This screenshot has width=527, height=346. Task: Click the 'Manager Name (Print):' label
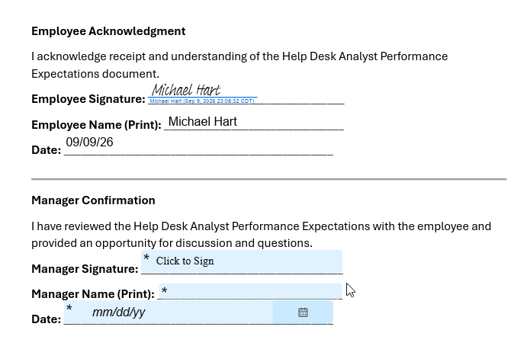93,294
